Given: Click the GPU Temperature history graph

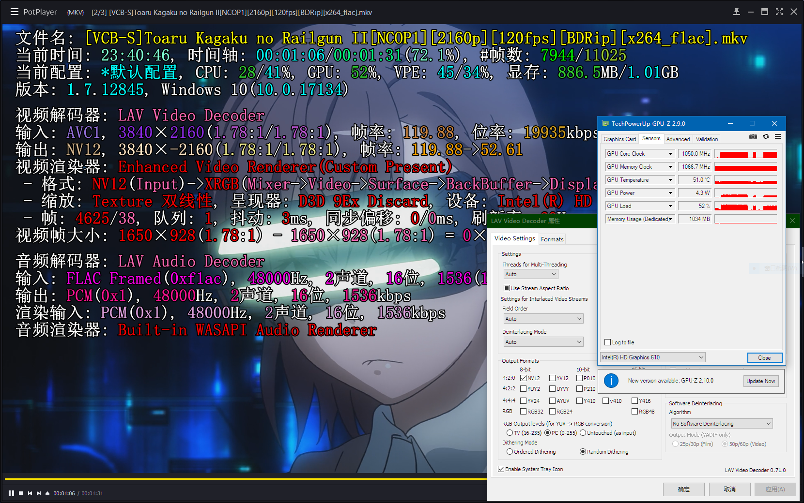Looking at the screenshot, I should tap(746, 180).
